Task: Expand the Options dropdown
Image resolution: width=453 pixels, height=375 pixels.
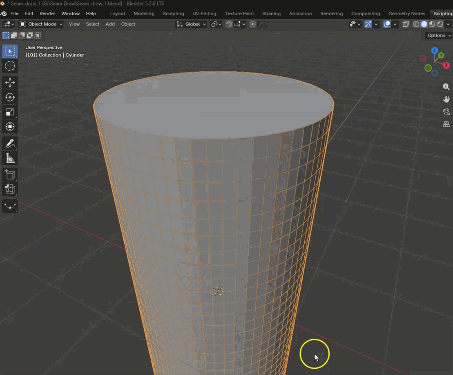Action: click(439, 35)
